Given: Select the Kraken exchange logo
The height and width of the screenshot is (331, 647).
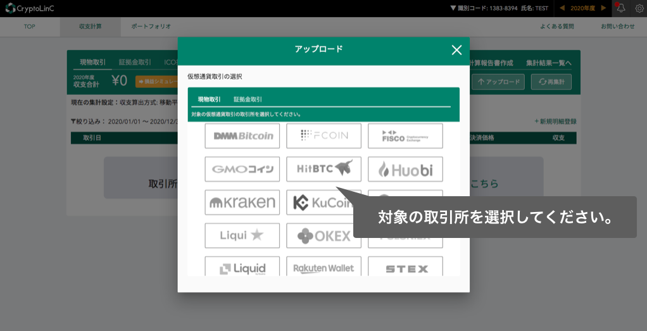Looking at the screenshot, I should click(x=242, y=203).
